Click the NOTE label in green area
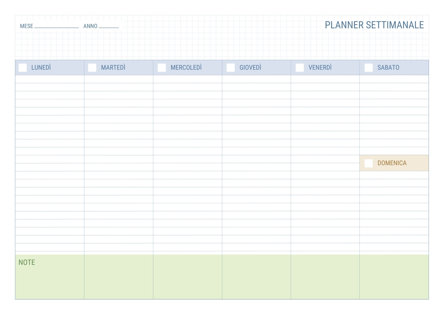This screenshot has height=314, width=444. tap(27, 262)
